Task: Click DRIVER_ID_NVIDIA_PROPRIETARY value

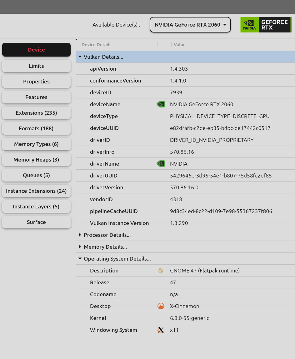Action: (x=212, y=140)
